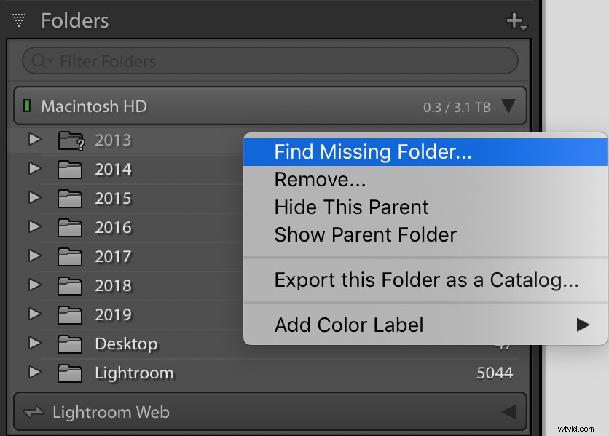Click the plus icon in Folders header
The image size is (609, 436).
(516, 21)
